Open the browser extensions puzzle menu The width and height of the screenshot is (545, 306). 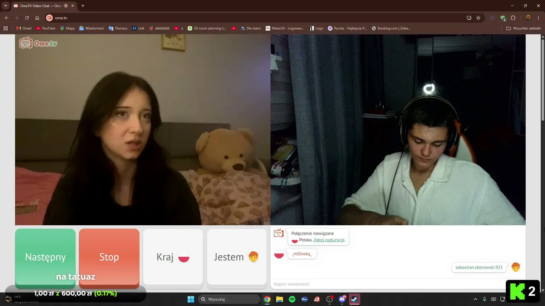point(513,18)
